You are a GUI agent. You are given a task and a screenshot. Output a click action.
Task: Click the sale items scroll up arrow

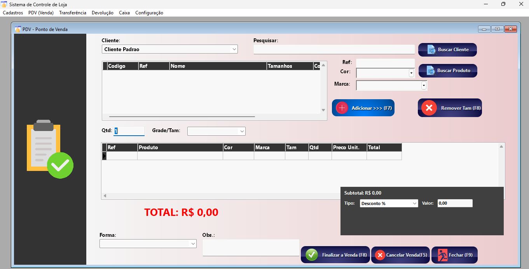[501, 147]
